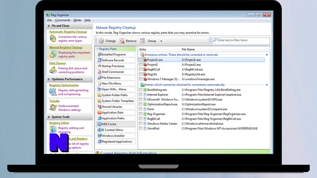Click the Tweaks icon
This screenshot has width=317, height=178.
[x=53, y=108]
